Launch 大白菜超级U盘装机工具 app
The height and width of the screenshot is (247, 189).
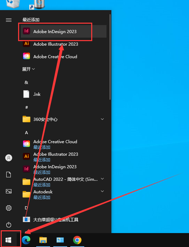point(64,219)
